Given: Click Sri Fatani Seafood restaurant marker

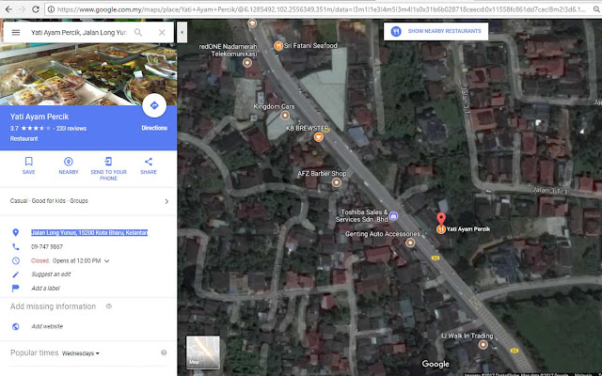Looking at the screenshot, I should (x=278, y=46).
